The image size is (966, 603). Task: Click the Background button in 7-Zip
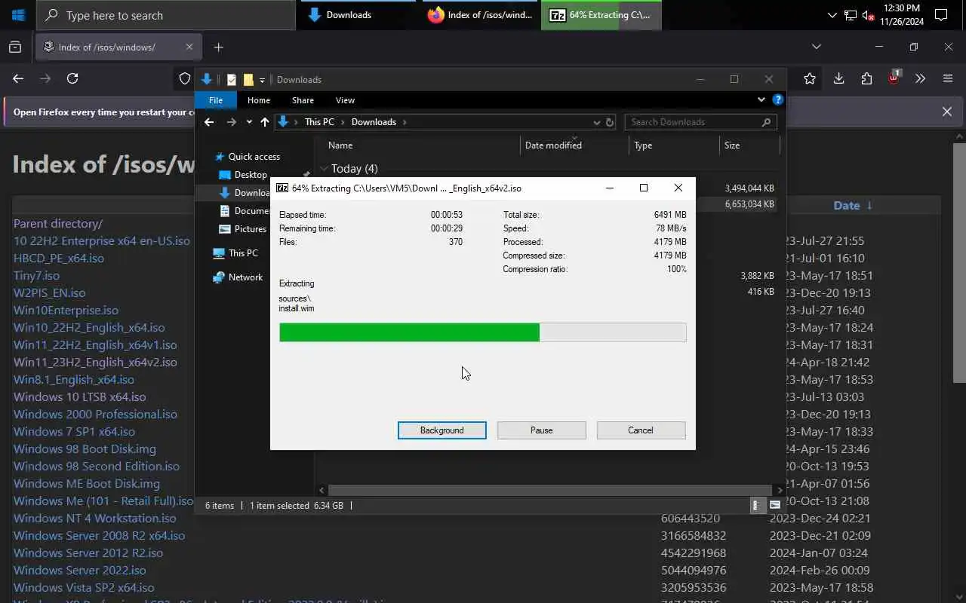pos(442,430)
